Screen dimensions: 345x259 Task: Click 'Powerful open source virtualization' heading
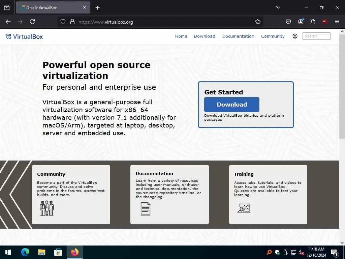click(x=96, y=70)
